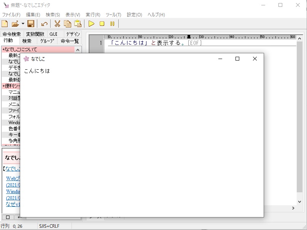Save the file with floppy disk icon

point(31,24)
